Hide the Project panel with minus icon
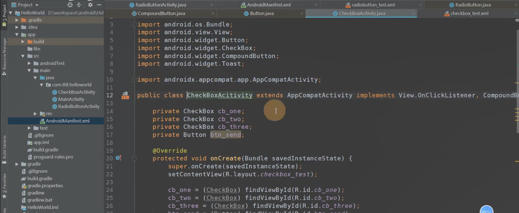 coord(99,5)
